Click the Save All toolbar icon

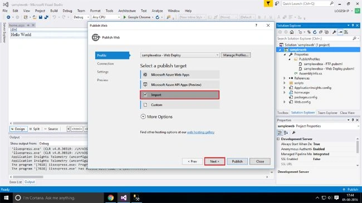[46, 17]
